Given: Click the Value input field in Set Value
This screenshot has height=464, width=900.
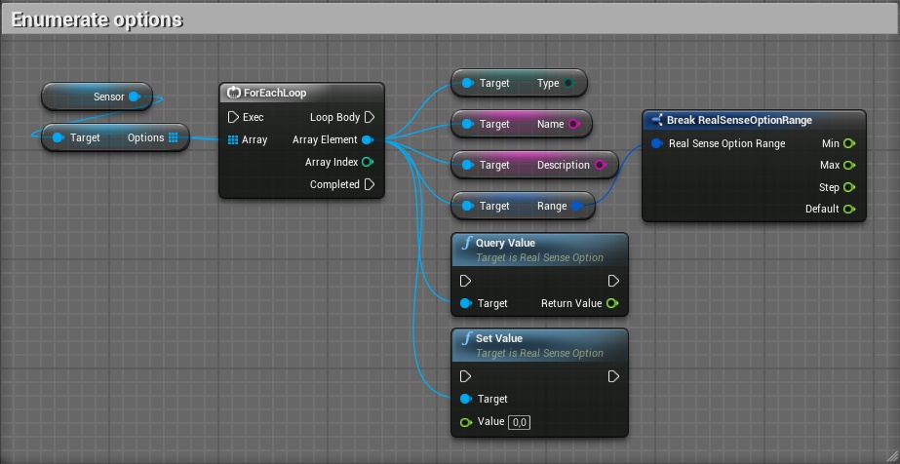Looking at the screenshot, I should click(519, 422).
